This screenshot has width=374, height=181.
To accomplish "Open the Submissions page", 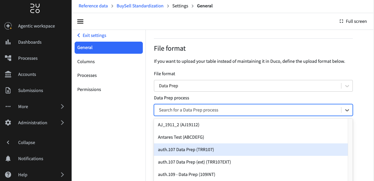I will pos(31,90).
